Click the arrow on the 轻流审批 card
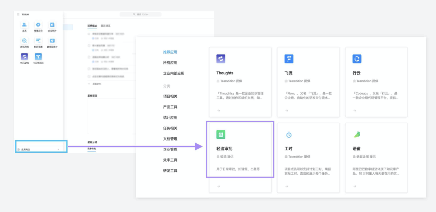 [218, 186]
